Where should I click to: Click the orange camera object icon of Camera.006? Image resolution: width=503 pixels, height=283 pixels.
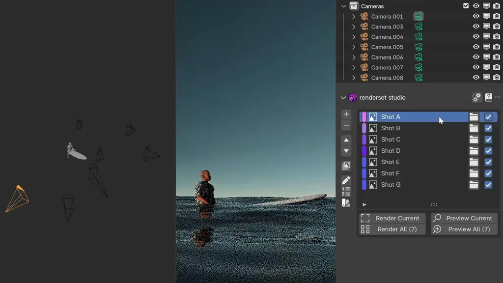tap(364, 57)
